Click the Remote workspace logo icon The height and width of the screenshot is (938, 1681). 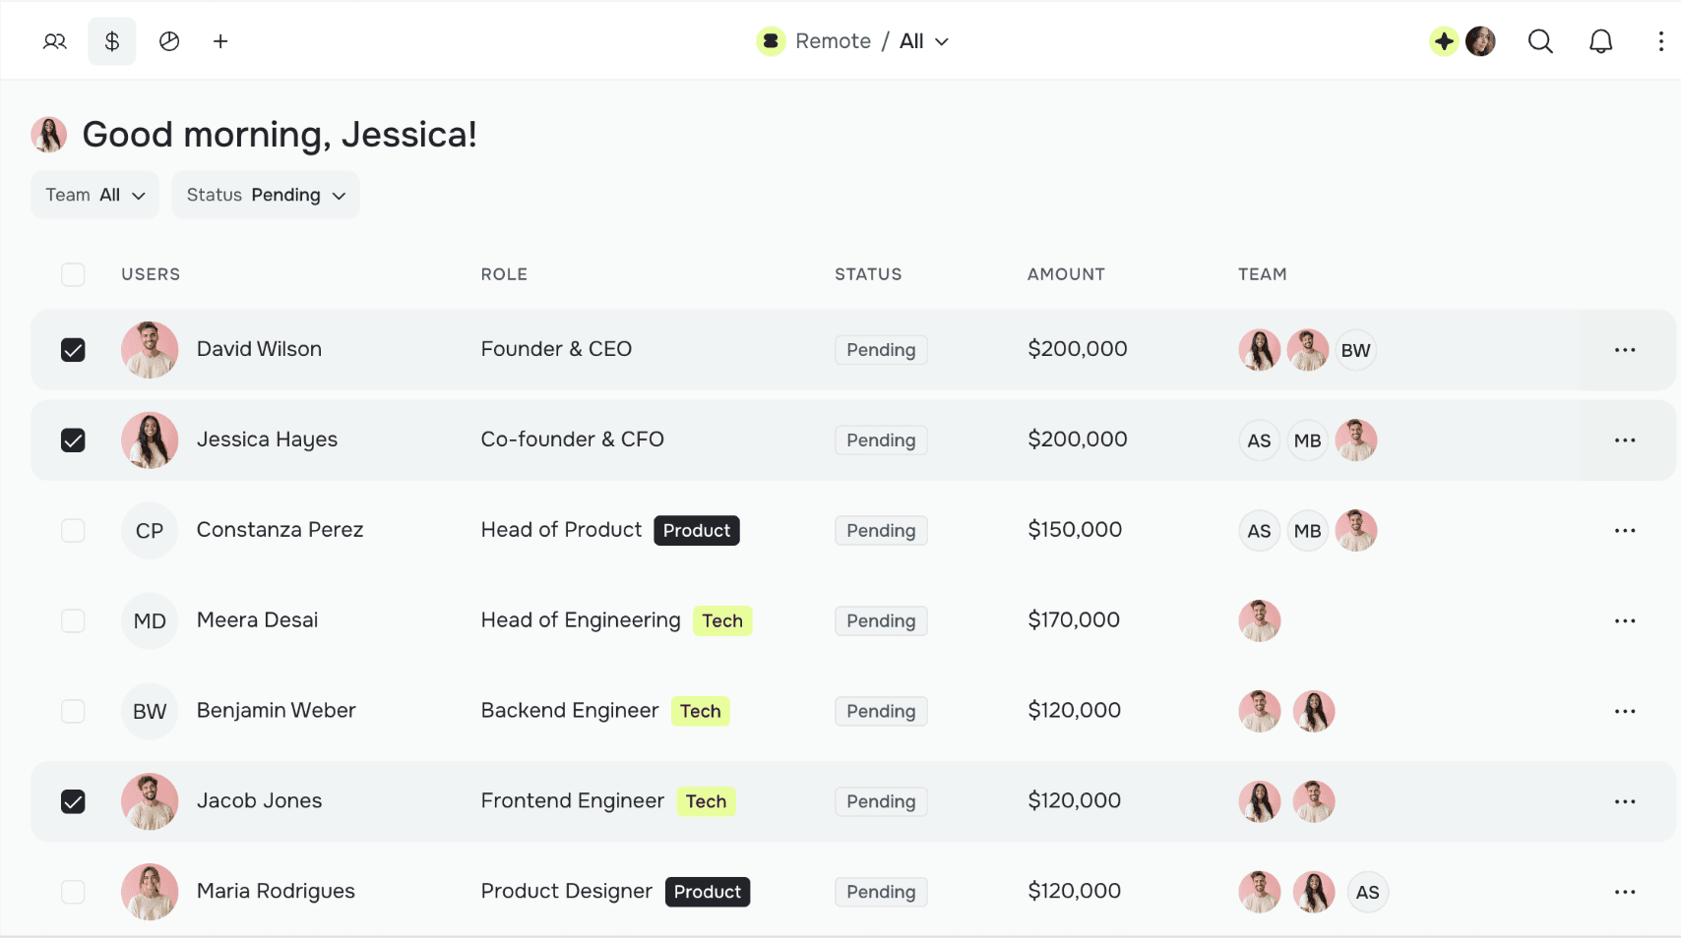point(771,41)
